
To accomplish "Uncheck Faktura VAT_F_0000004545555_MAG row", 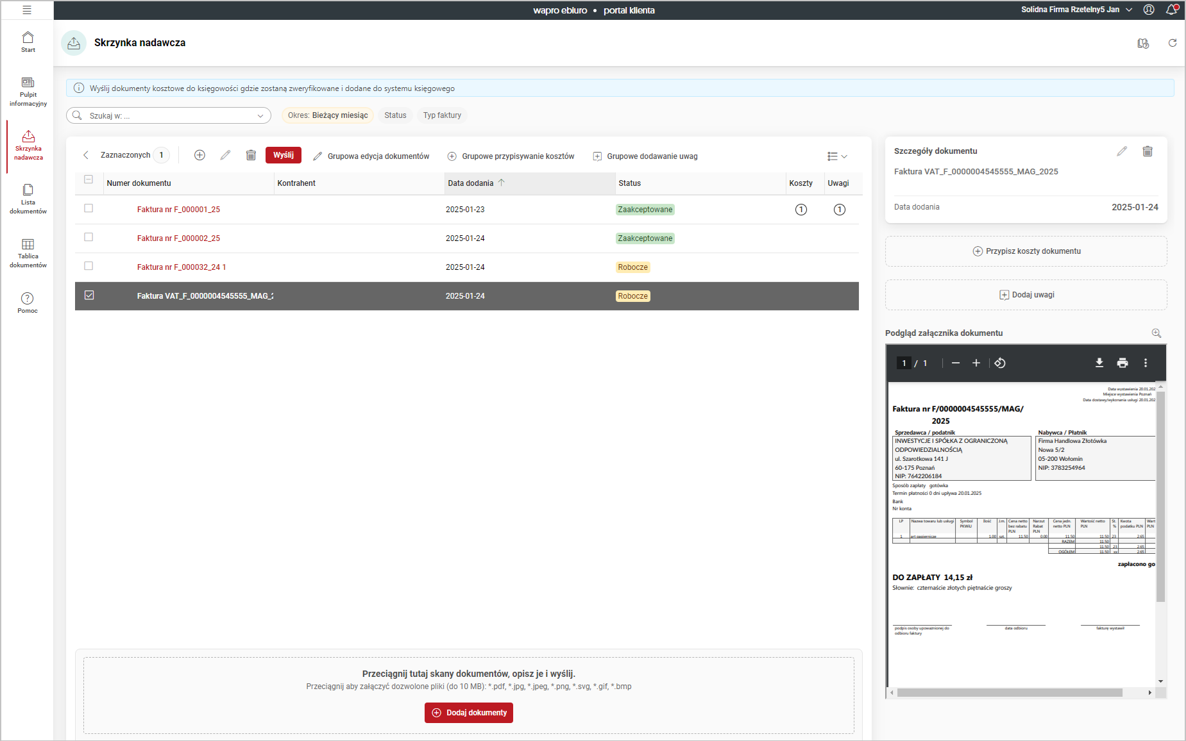I will (89, 295).
